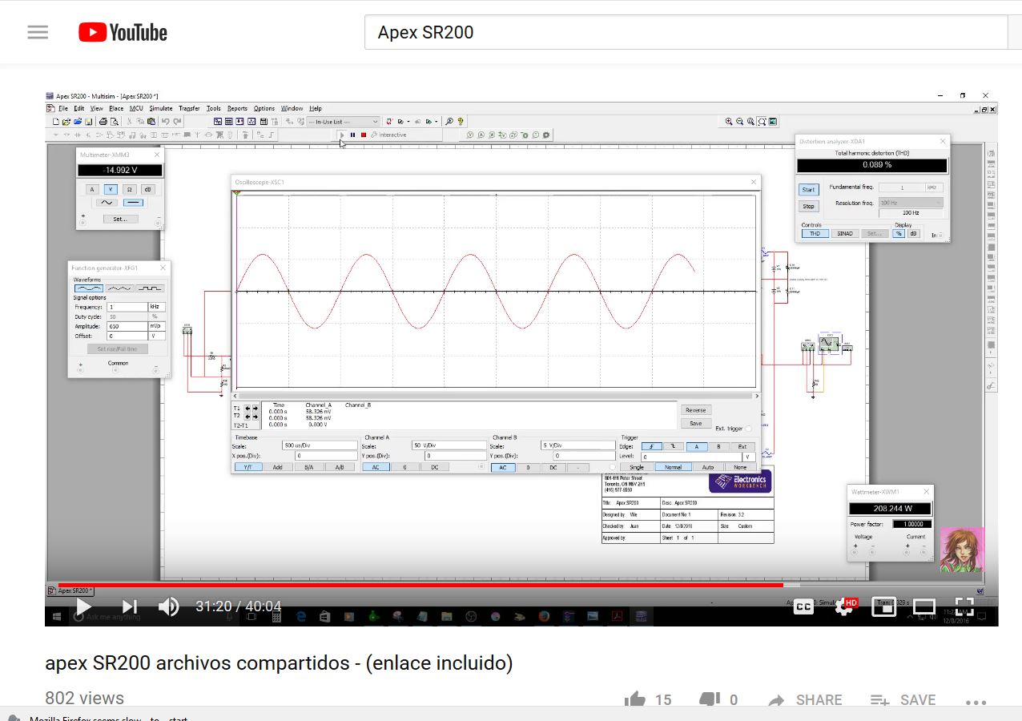Select B/A timebase mode on oscilloscope
This screenshot has width=1022, height=721.
[308, 467]
